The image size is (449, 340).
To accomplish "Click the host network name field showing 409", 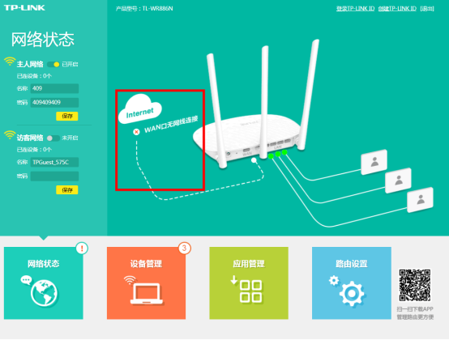I will pyautogui.click(x=54, y=88).
